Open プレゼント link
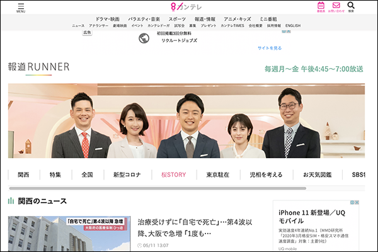 209,26
